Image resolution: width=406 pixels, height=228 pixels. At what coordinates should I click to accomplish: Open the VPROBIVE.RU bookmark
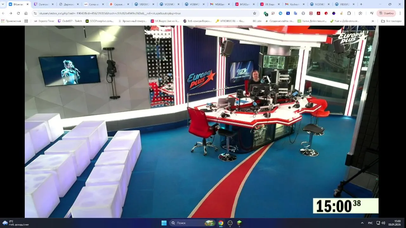tap(230, 21)
